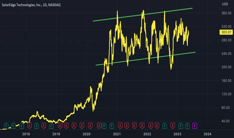Select red E marker just after 2020 label
Viewport: 234px width, 138px height.
(90, 126)
